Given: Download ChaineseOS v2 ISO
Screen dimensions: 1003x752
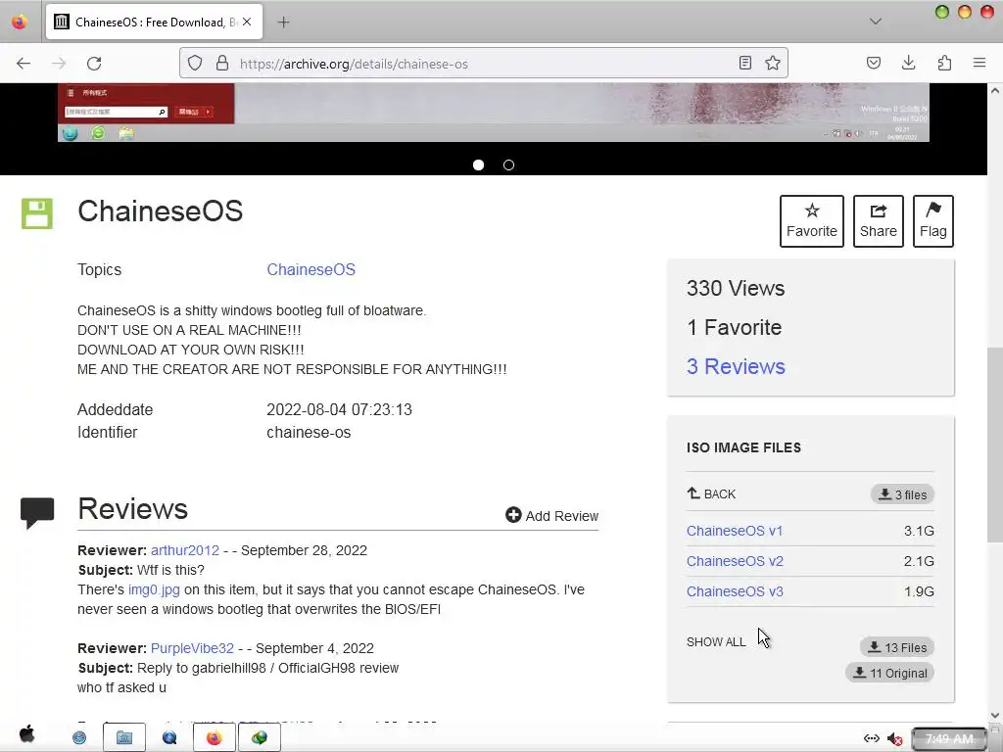Looking at the screenshot, I should coord(735,561).
